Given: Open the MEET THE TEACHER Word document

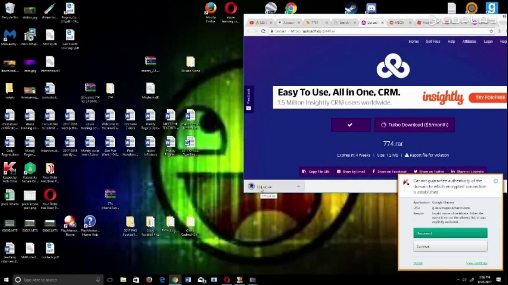Looking at the screenshot, I should (170, 120).
